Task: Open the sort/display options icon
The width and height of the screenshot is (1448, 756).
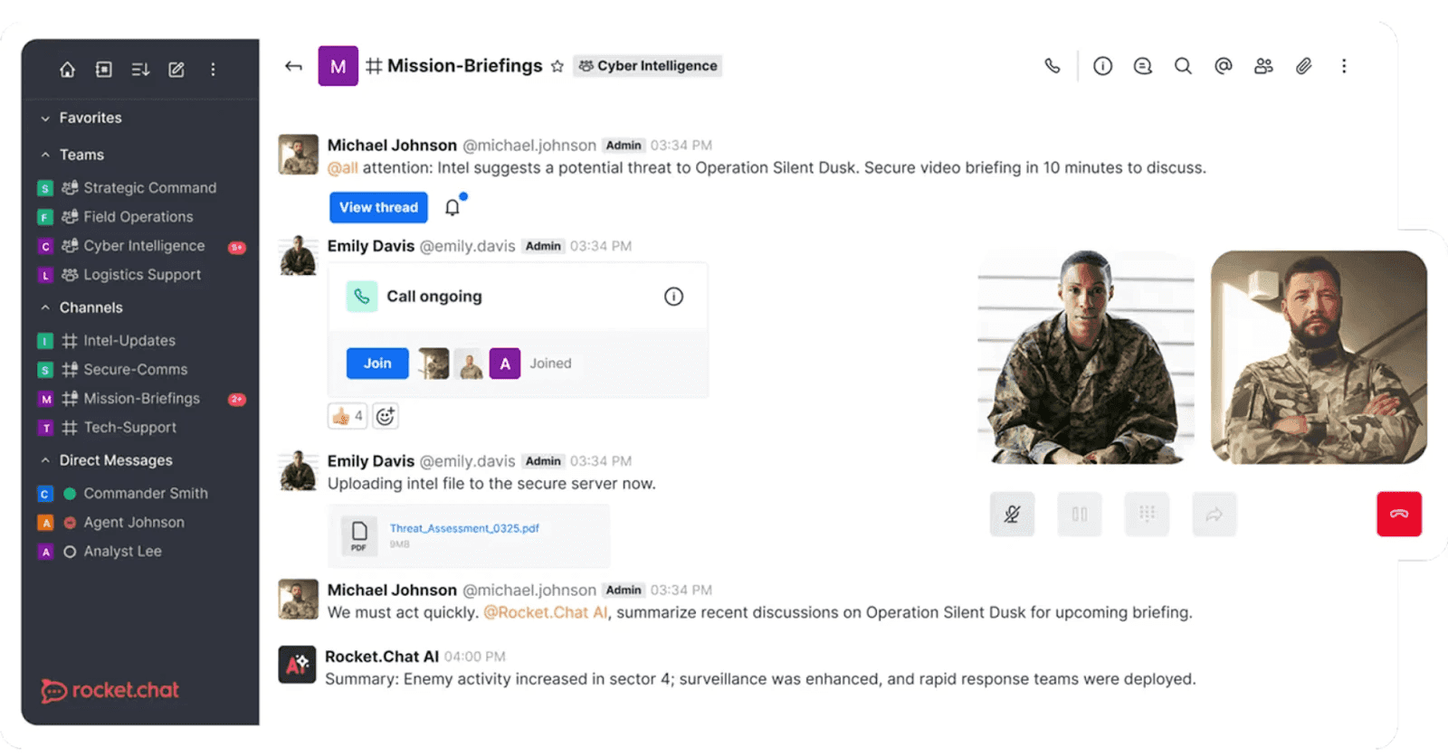Action: 140,70
